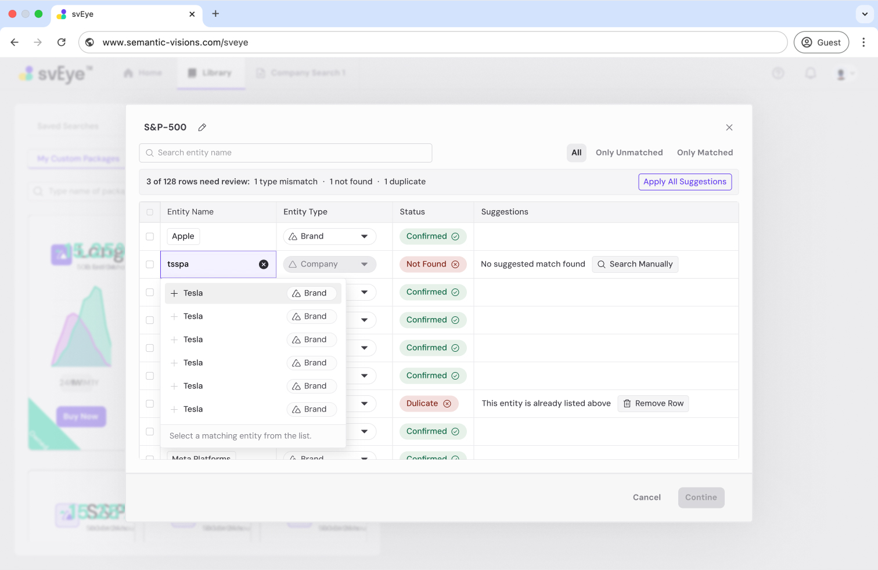Image resolution: width=878 pixels, height=570 pixels.
Task: Click Apply All Suggestions
Action: [x=685, y=182]
